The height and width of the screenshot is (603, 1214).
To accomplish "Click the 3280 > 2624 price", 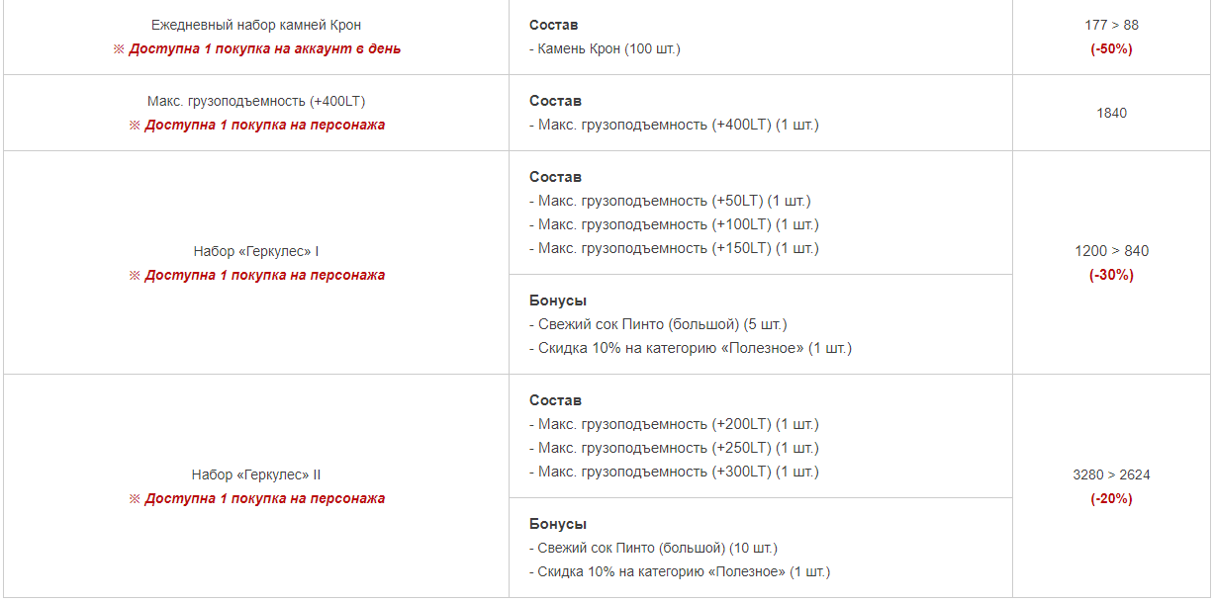I will point(1111,474).
